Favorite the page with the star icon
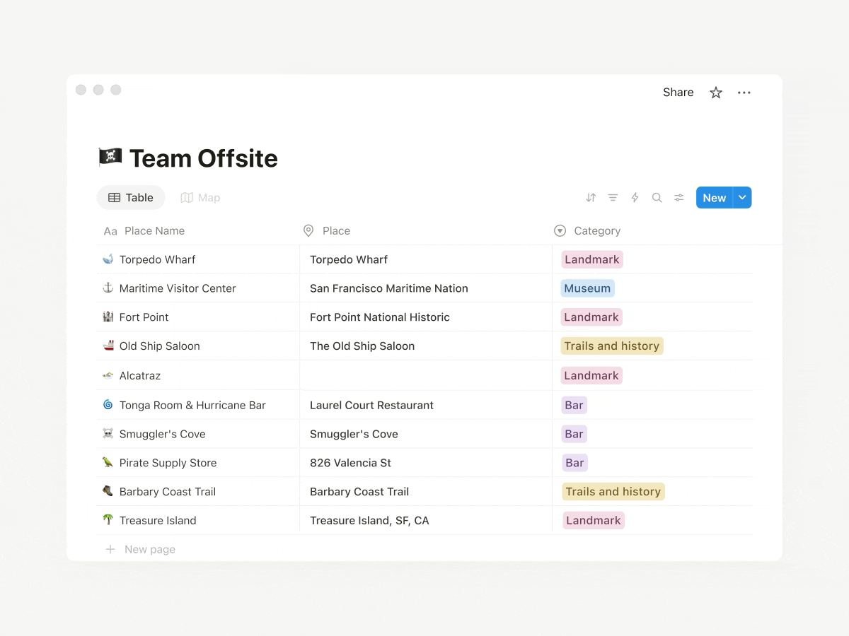 pyautogui.click(x=716, y=93)
